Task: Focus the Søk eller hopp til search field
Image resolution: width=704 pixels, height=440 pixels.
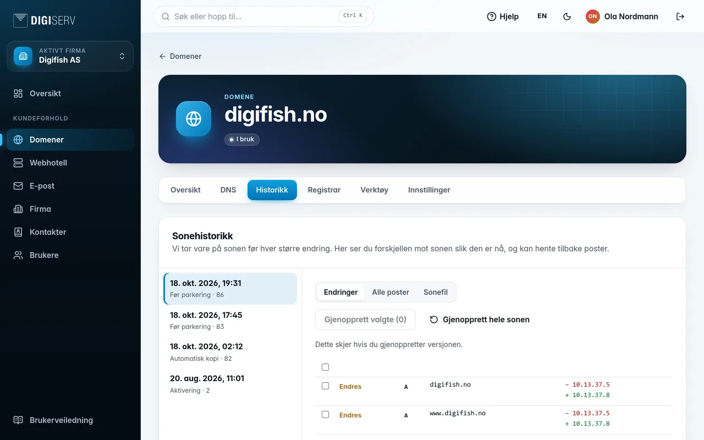Action: point(264,16)
